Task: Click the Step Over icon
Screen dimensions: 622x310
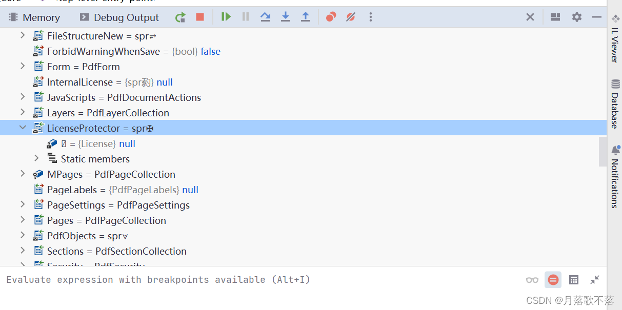Action: click(265, 17)
